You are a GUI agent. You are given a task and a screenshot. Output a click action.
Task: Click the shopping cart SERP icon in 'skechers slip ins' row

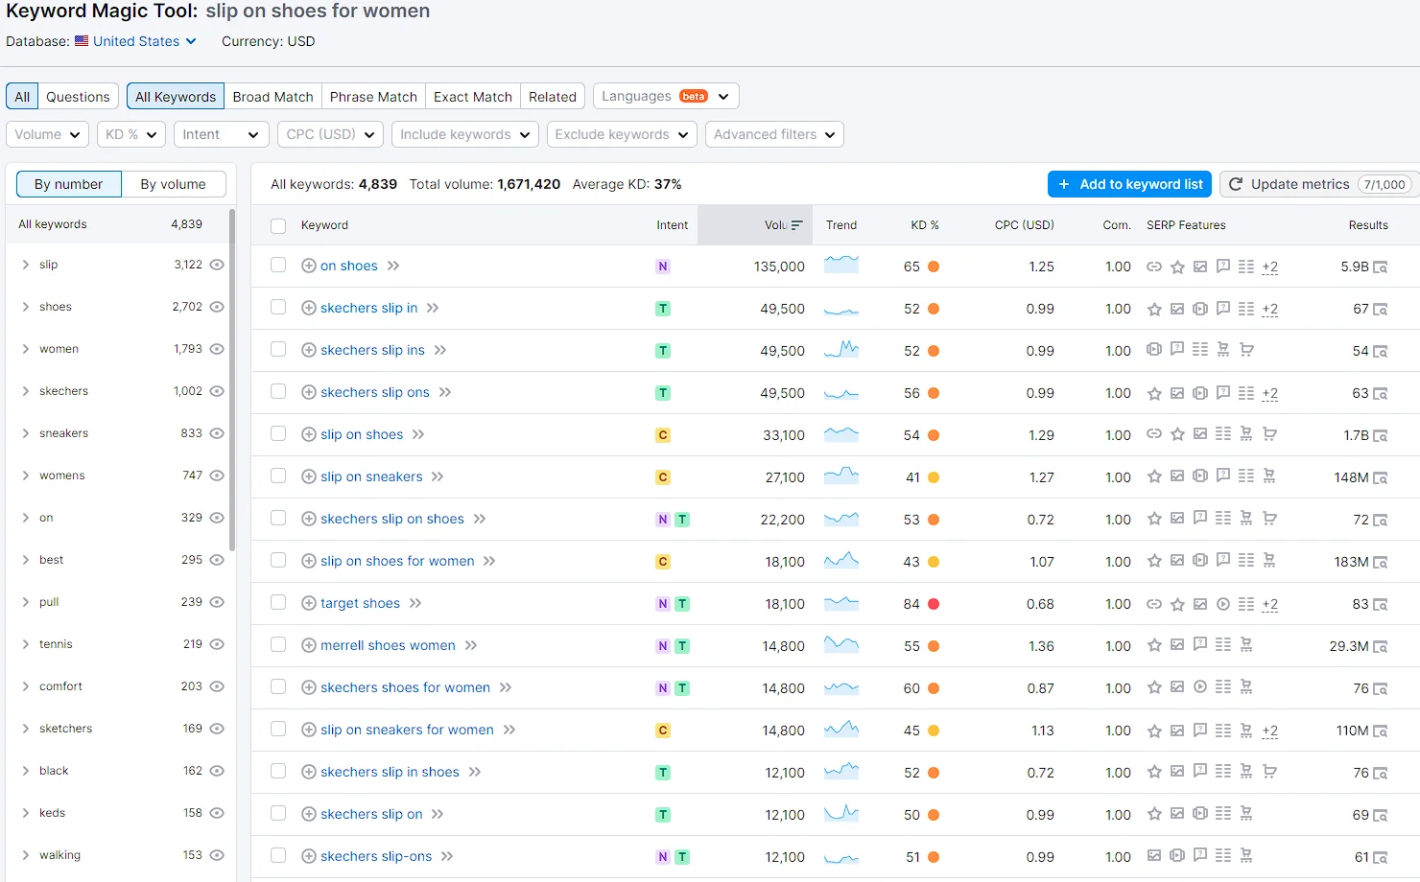click(x=1246, y=350)
